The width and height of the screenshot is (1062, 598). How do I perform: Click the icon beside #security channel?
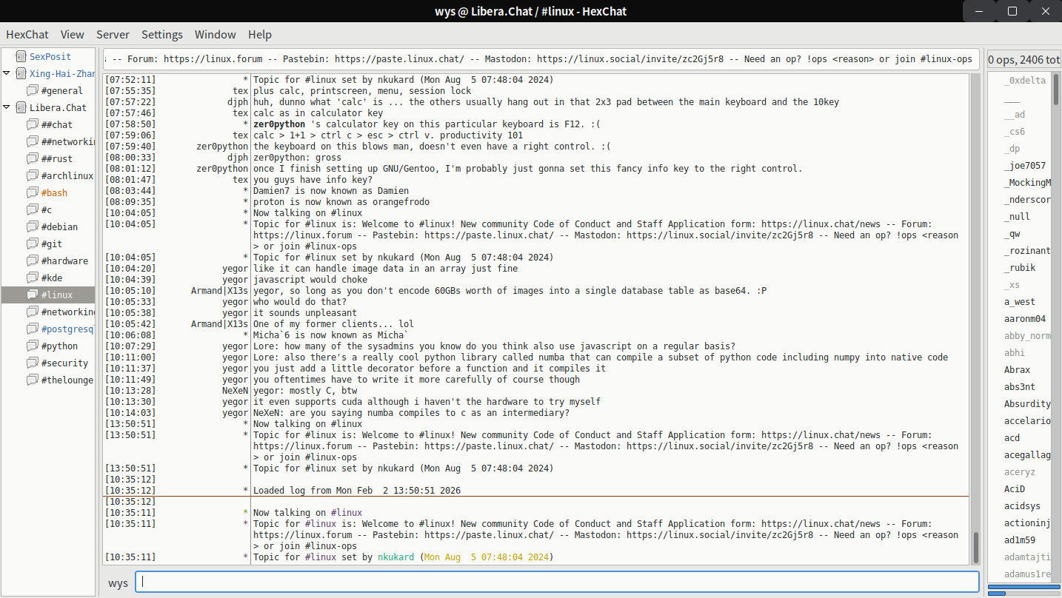(33, 363)
